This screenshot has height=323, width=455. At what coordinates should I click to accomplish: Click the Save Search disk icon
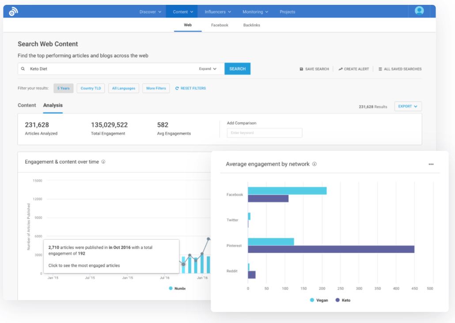click(301, 69)
